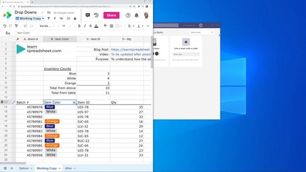The height and width of the screenshot is (172, 306).
Task: Open the Blog Post learnspreadsheet link
Action: tap(131, 50)
